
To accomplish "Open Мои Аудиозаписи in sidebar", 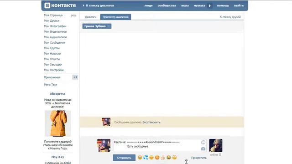I will click(55, 37).
